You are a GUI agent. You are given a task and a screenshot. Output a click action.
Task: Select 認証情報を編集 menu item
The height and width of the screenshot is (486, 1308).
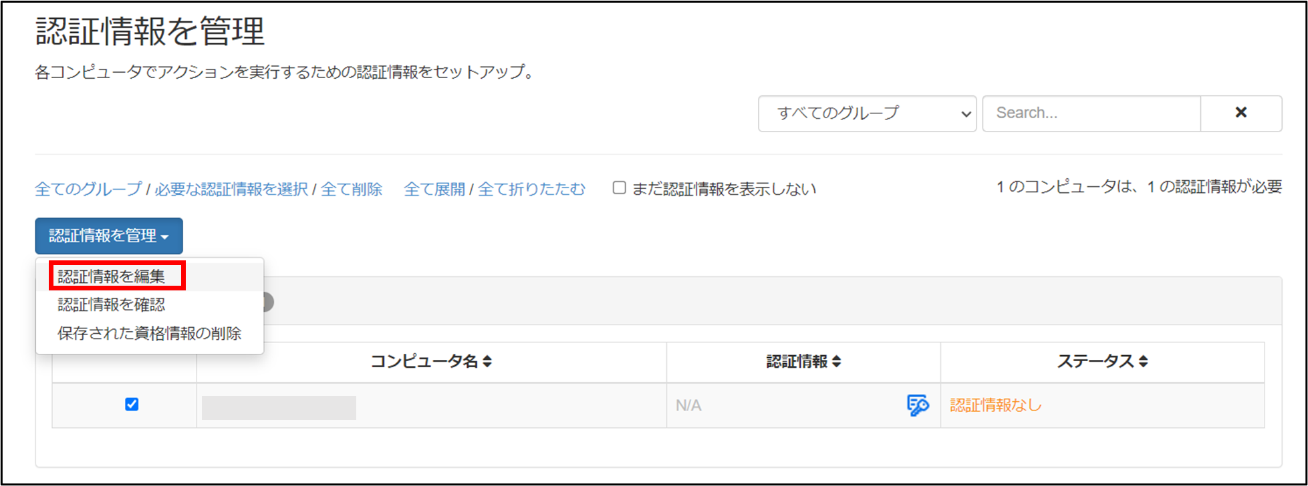150,276
